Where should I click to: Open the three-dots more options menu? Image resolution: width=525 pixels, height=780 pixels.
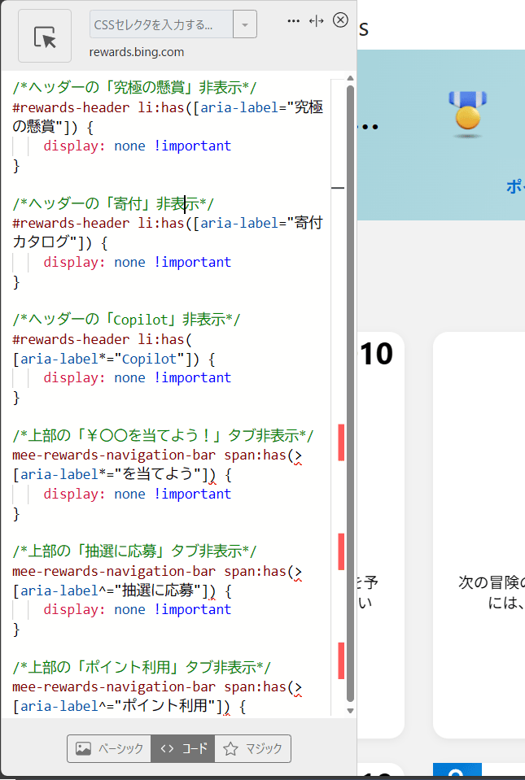tap(294, 21)
